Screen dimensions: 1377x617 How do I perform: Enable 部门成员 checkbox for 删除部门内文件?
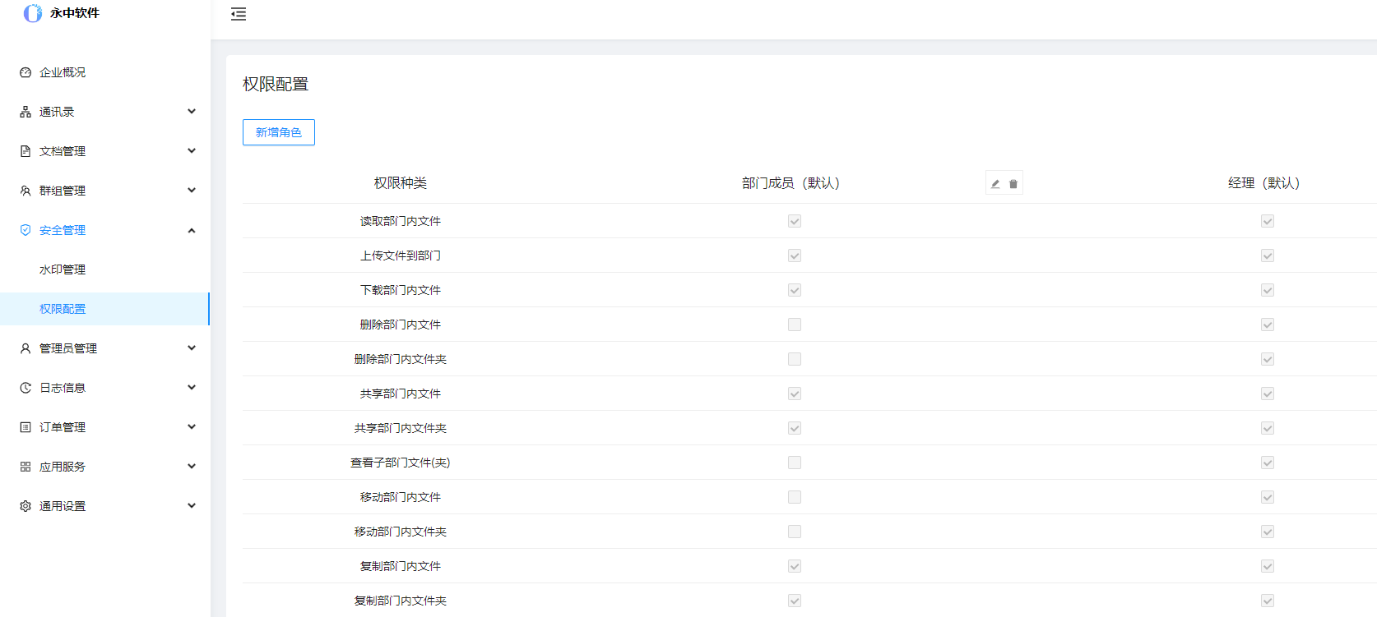pyautogui.click(x=795, y=325)
